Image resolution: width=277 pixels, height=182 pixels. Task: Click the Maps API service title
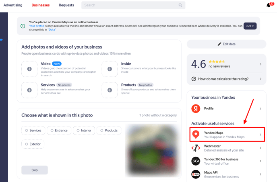click(x=211, y=172)
